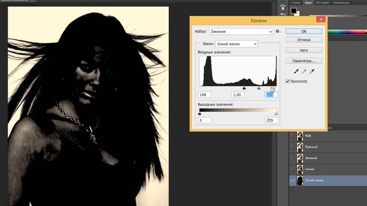Close the Уровни dialog with the X

(321, 19)
